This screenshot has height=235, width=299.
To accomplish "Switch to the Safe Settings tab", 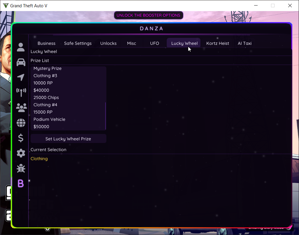I will [x=78, y=43].
